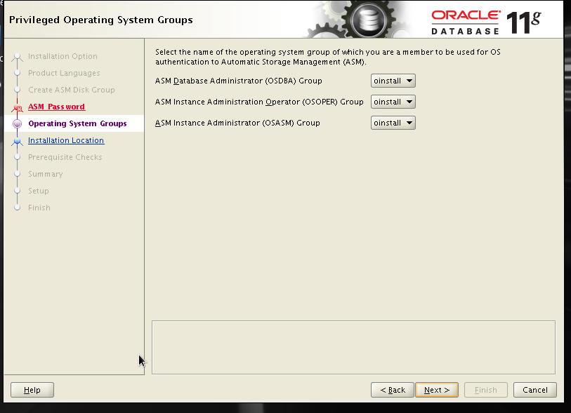Image resolution: width=571 pixels, height=413 pixels.
Task: Click the Summary step circle
Action: [17, 173]
